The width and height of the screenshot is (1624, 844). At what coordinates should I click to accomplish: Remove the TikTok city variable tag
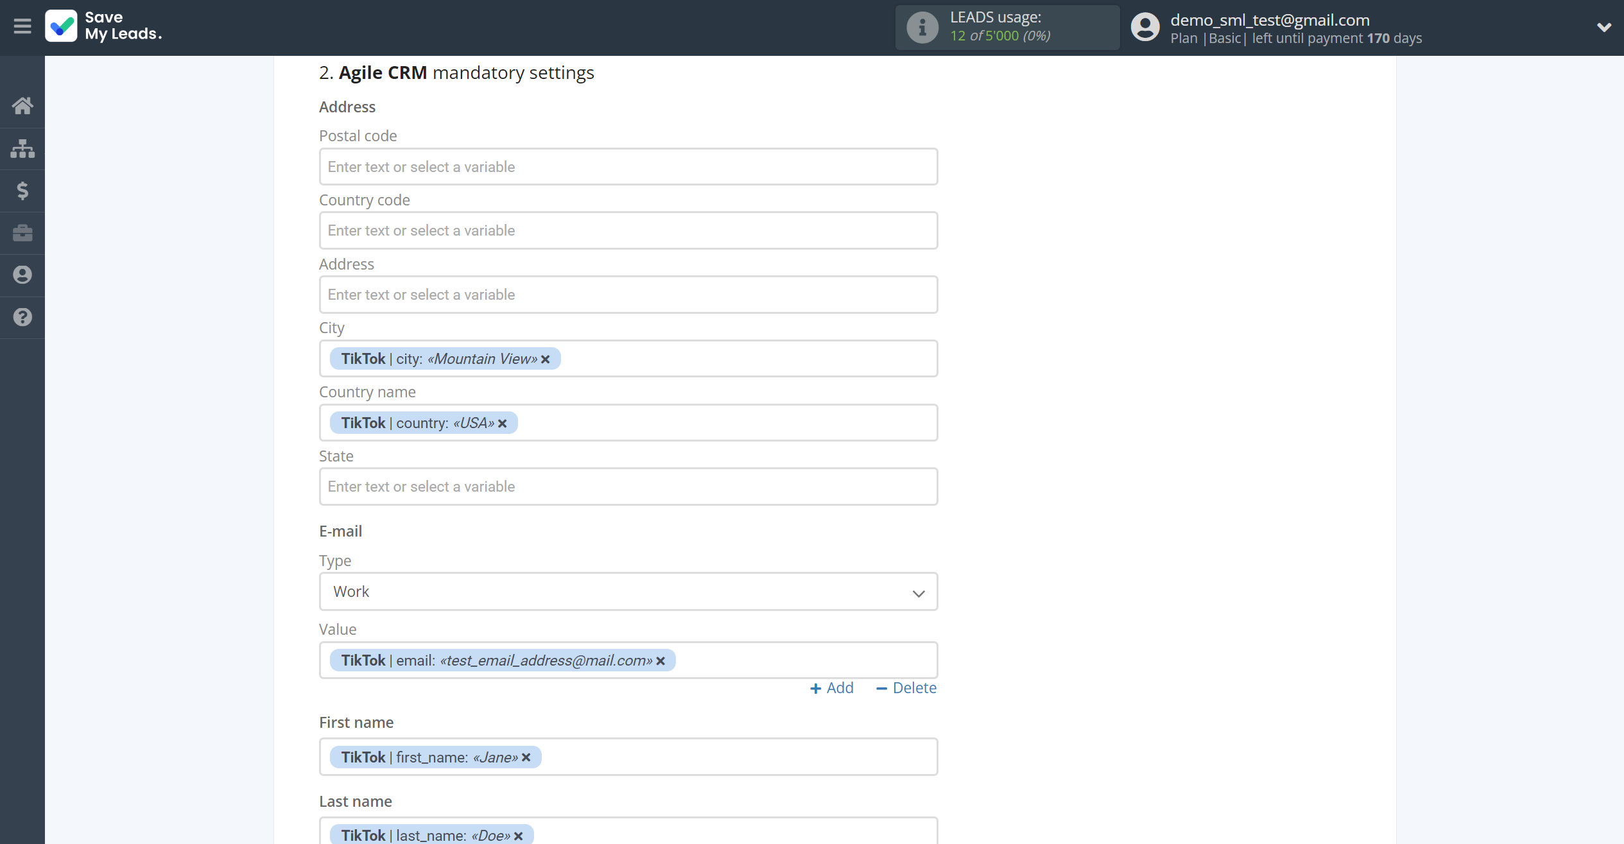[546, 359]
